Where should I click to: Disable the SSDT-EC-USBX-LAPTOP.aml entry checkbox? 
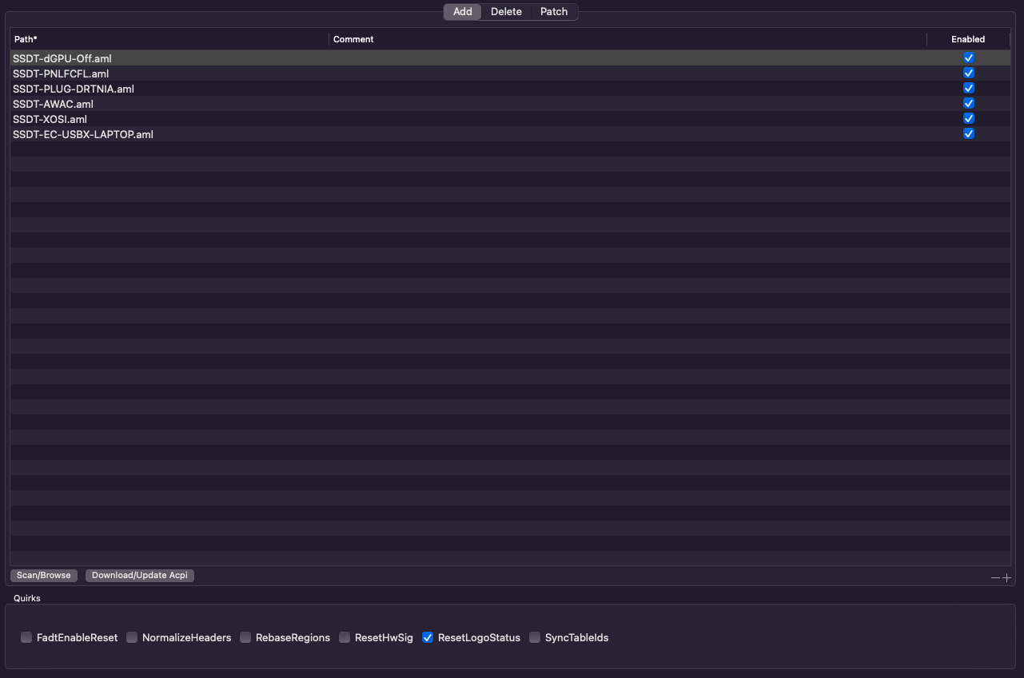969,134
